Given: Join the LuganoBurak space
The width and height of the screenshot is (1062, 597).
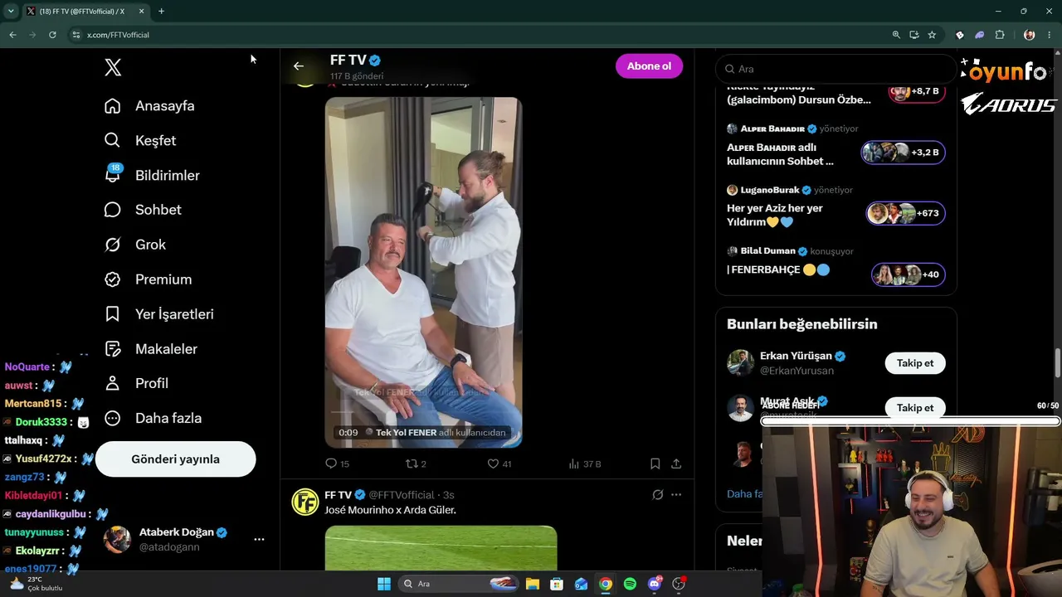Looking at the screenshot, I should coord(905,213).
